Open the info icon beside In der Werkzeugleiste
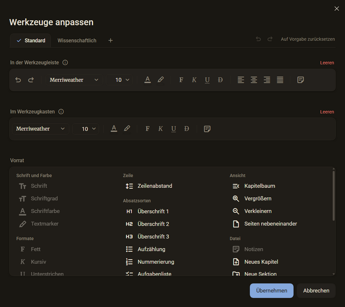The width and height of the screenshot is (345, 307). pyautogui.click(x=65, y=62)
